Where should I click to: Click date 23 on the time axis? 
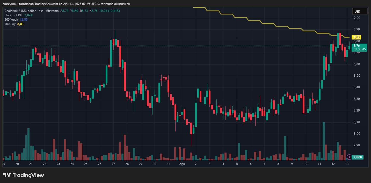(x=58, y=164)
